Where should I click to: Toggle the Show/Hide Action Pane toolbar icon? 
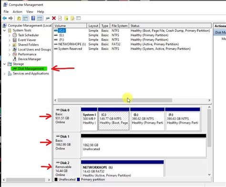point(40,19)
